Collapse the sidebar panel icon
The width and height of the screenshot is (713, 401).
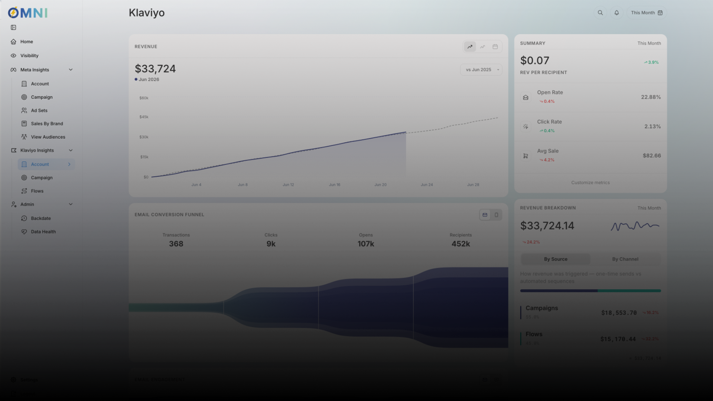[x=13, y=27]
